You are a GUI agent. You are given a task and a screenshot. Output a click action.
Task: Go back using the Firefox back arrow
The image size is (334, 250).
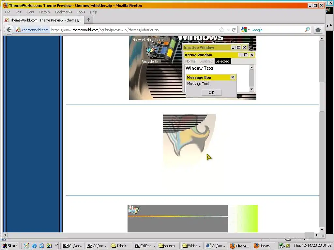coord(9,30)
